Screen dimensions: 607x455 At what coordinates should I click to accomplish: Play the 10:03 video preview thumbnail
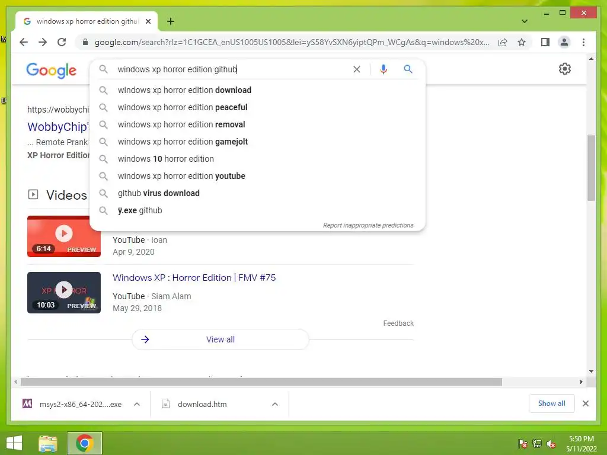click(x=64, y=293)
